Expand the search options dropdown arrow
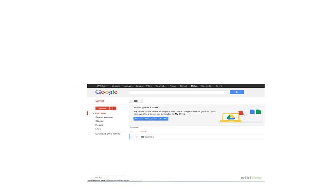The width and height of the screenshot is (331, 186). click(x=224, y=92)
